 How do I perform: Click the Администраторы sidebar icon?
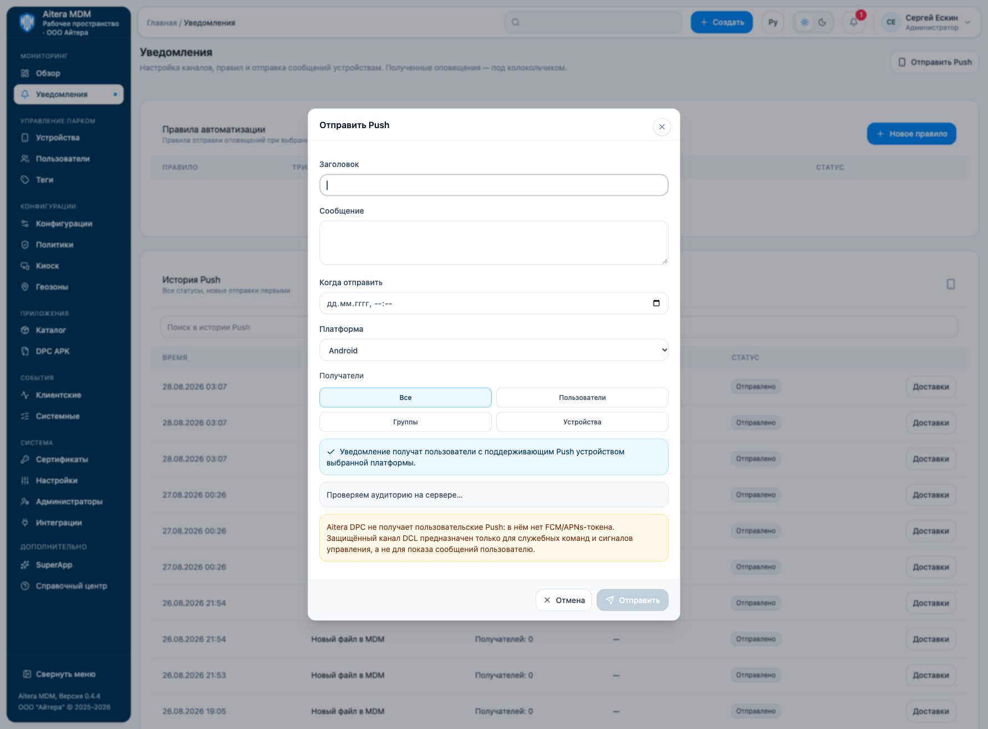pyautogui.click(x=25, y=502)
